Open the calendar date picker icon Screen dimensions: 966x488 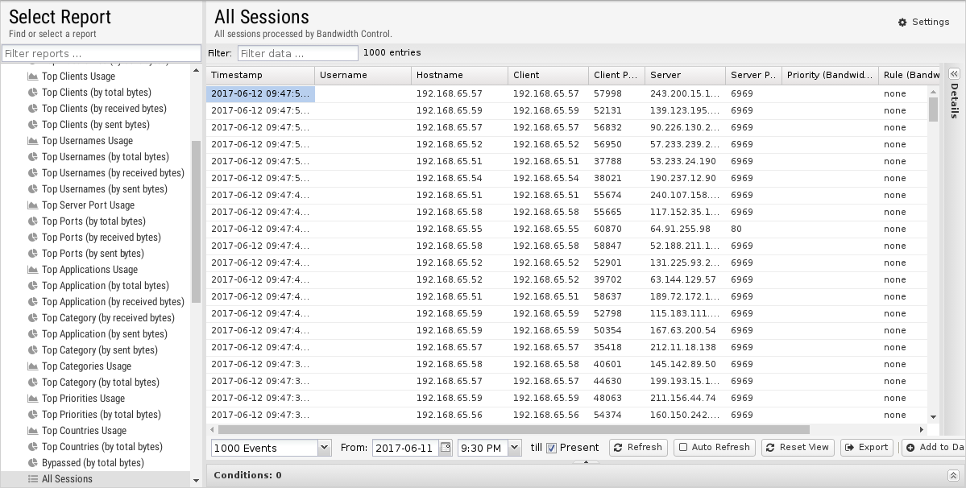[x=446, y=448]
